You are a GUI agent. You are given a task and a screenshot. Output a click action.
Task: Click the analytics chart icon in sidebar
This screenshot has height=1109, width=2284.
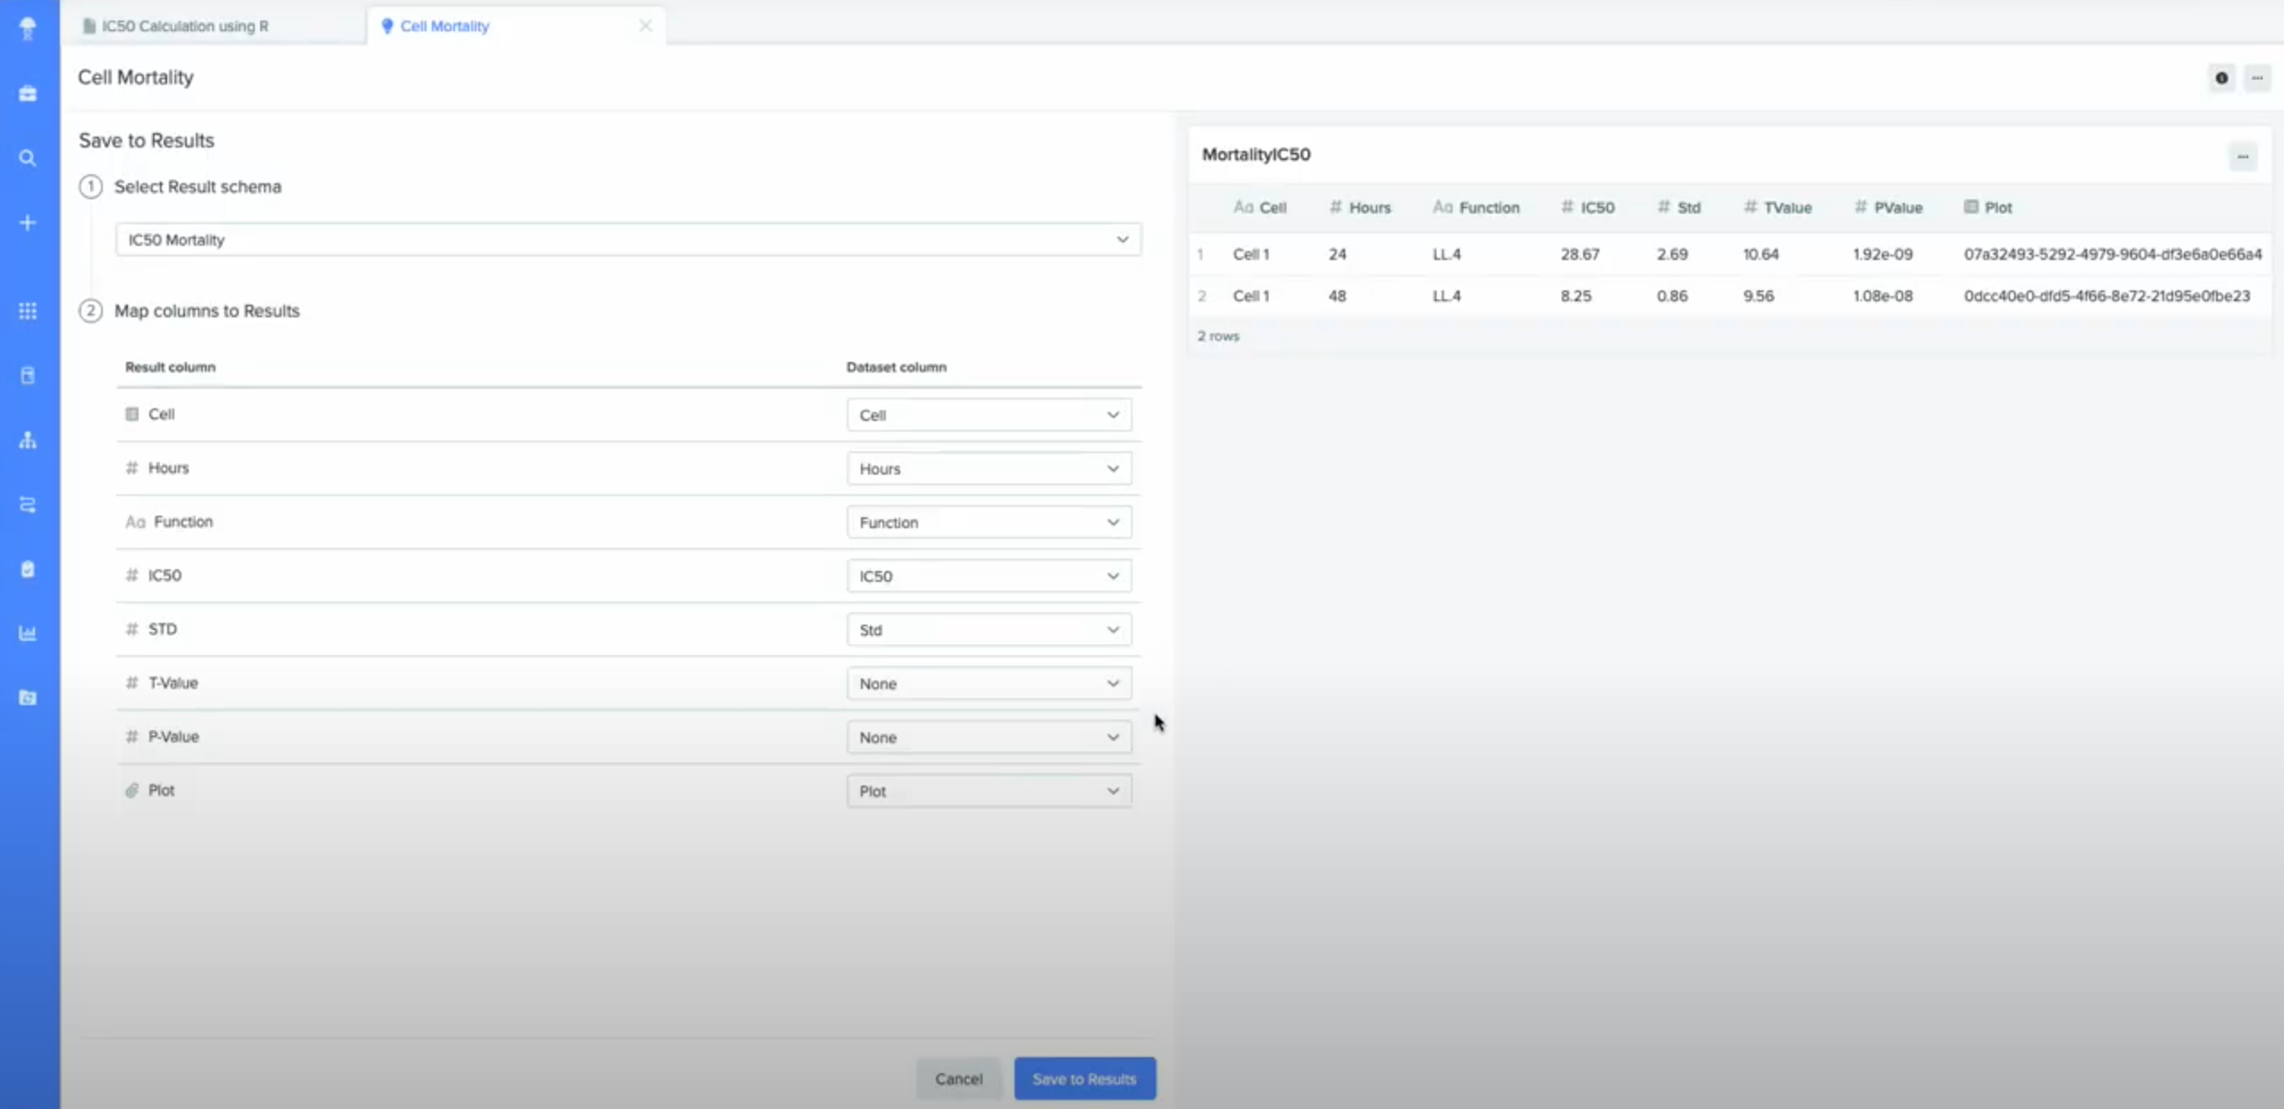pos(28,634)
